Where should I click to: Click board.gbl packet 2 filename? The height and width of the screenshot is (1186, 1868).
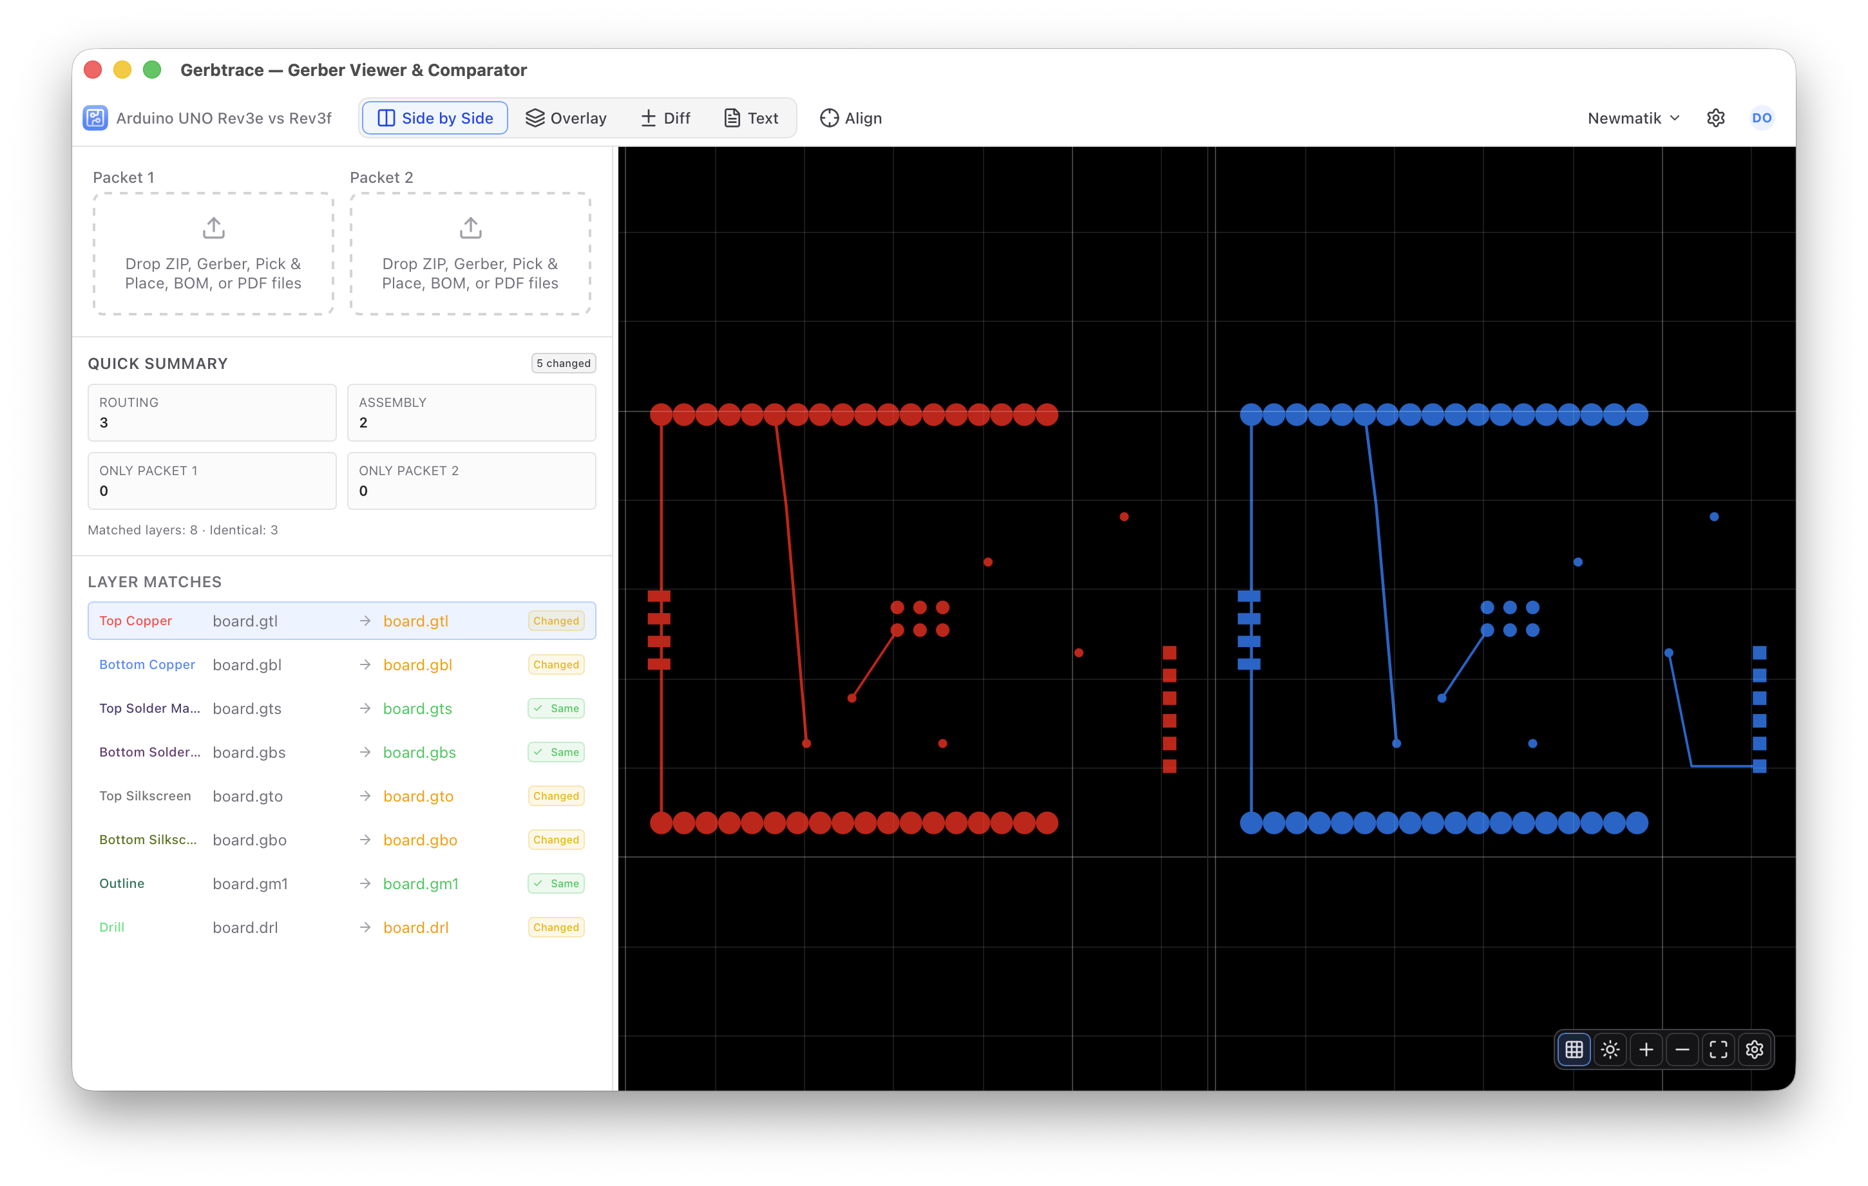(x=417, y=664)
